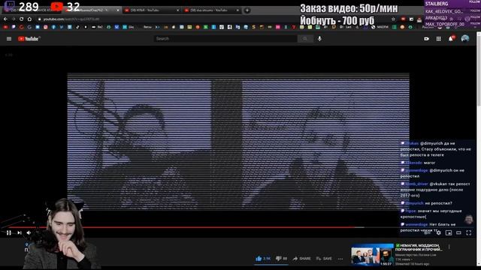Click the browser forward arrow
This screenshot has width=481, height=270.
click(x=14, y=19)
